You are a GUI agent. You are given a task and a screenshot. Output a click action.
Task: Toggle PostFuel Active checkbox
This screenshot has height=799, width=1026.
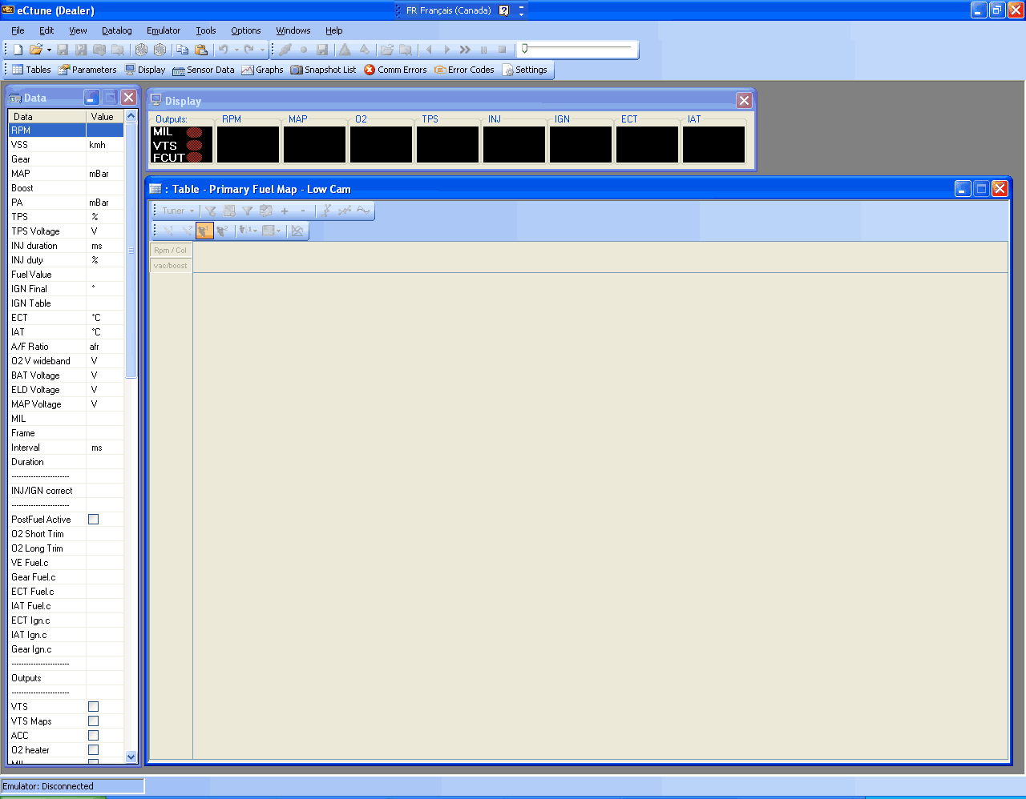point(93,520)
